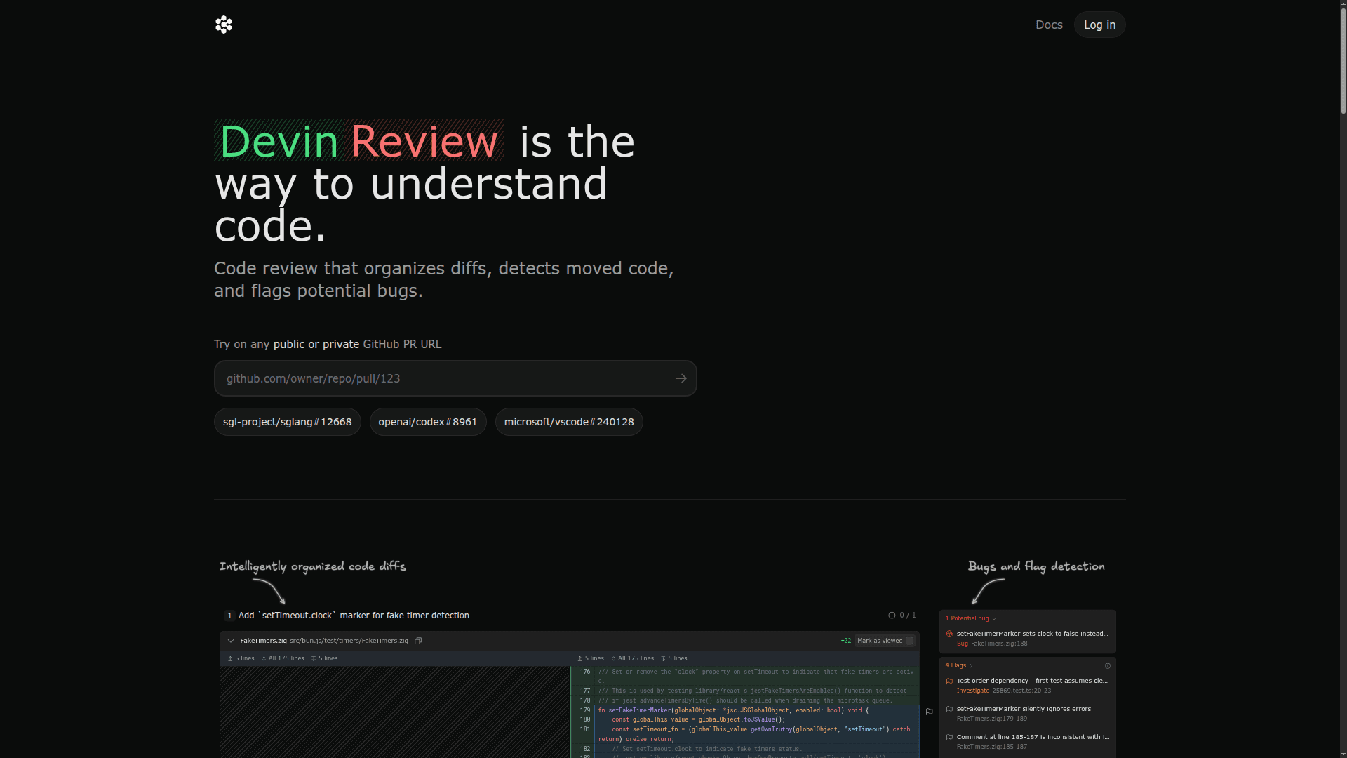
Task: Check the Mark as viewed checkbox
Action: click(910, 641)
